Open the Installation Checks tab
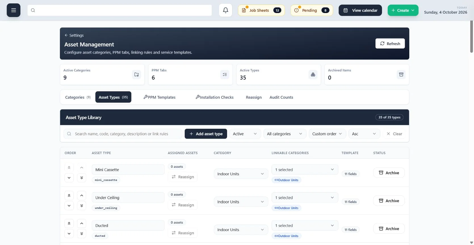474x245 pixels. point(215,97)
